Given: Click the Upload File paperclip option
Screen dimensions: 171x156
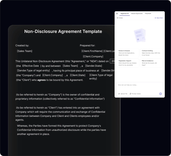Looking at the screenshot, I should pyautogui.click(x=123, y=94).
